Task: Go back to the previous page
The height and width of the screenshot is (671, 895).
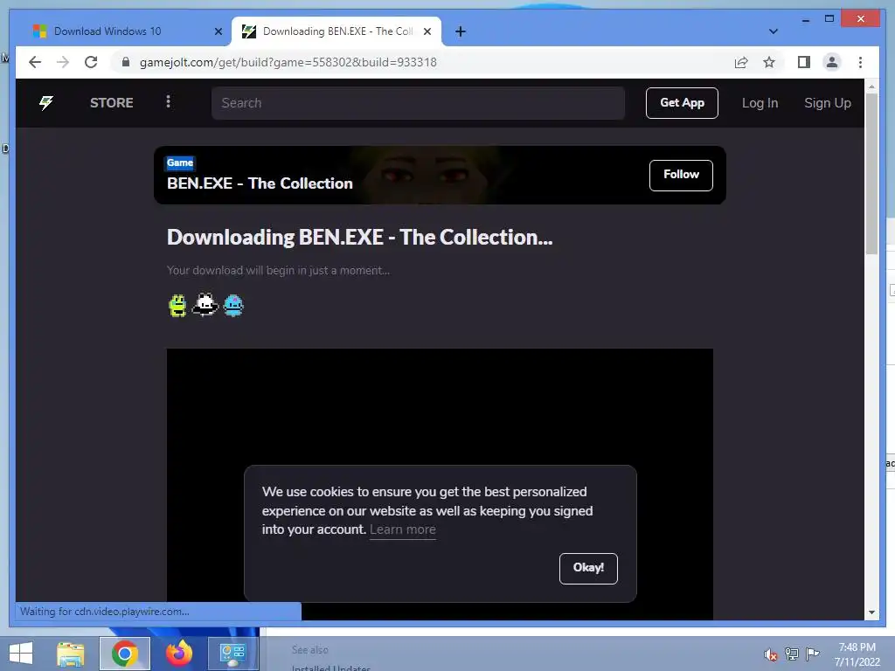Action: 35,62
